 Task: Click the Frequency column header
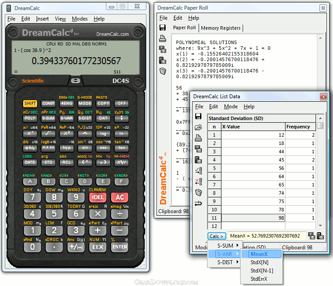coord(300,127)
